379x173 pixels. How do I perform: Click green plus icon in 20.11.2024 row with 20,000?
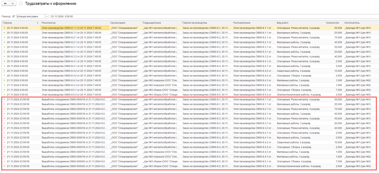coord(4,52)
